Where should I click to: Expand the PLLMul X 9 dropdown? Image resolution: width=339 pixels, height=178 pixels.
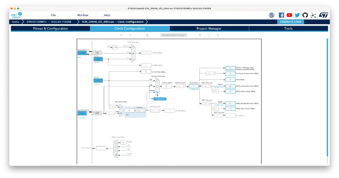coord(141,110)
